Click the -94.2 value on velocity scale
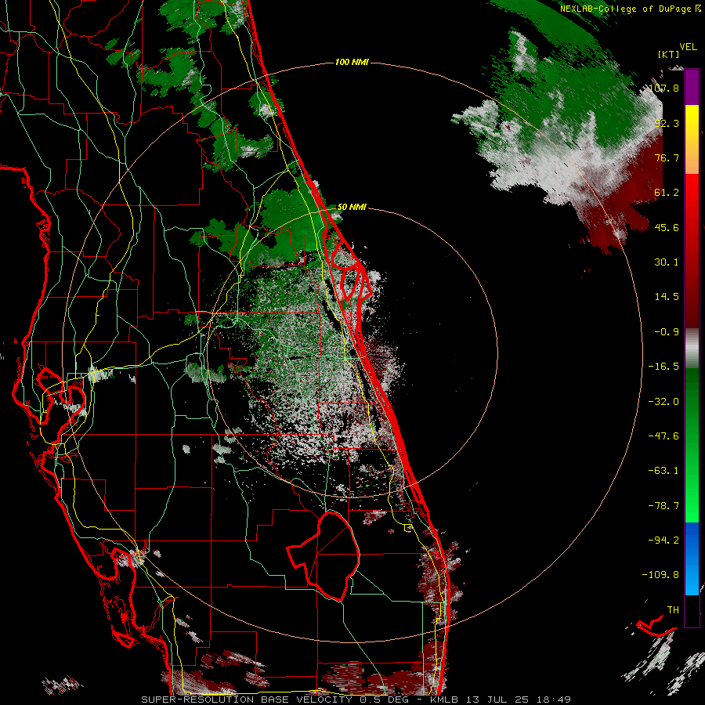 tap(663, 540)
